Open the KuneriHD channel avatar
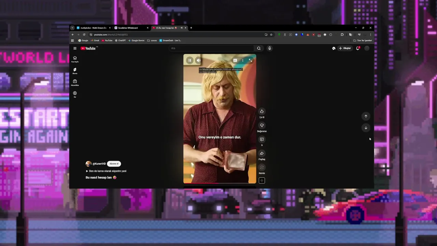 point(88,164)
